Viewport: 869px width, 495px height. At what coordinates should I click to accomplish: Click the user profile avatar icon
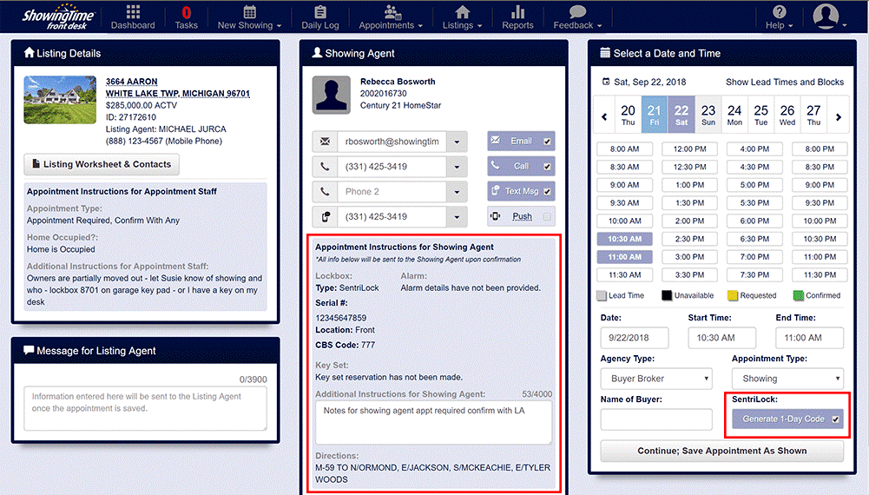pyautogui.click(x=826, y=16)
